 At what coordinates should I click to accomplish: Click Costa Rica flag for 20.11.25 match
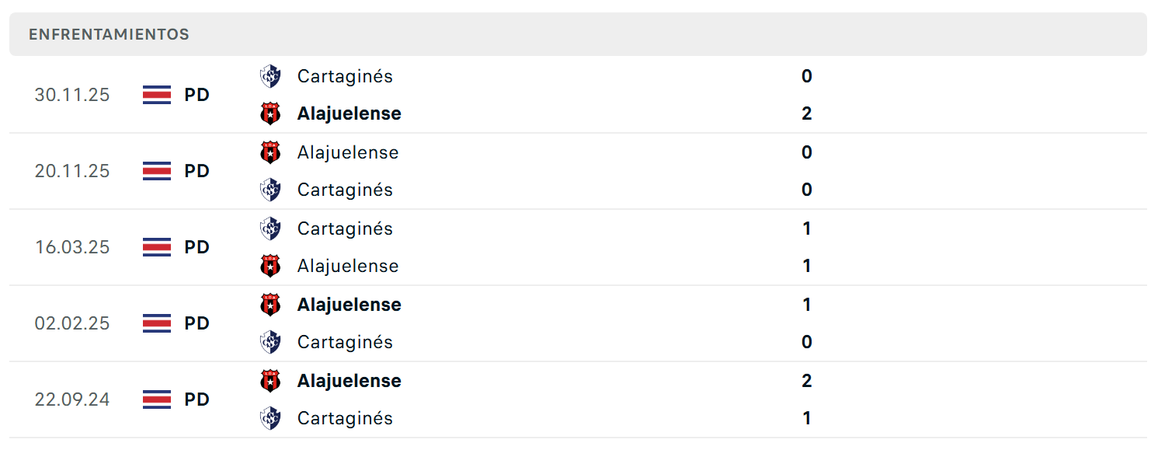[x=157, y=171]
